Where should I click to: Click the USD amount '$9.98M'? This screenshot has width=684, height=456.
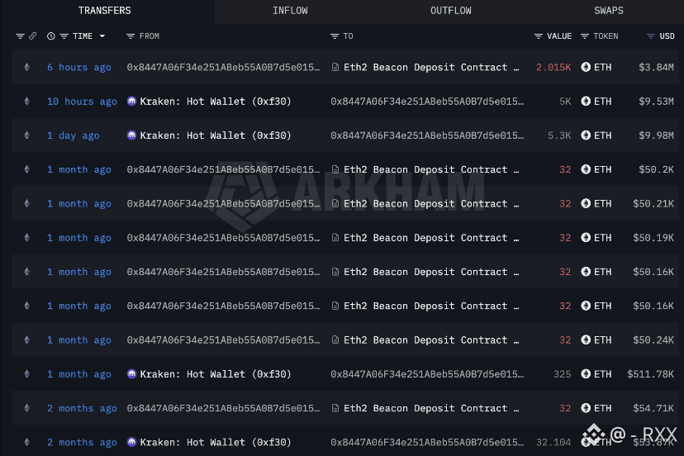656,135
